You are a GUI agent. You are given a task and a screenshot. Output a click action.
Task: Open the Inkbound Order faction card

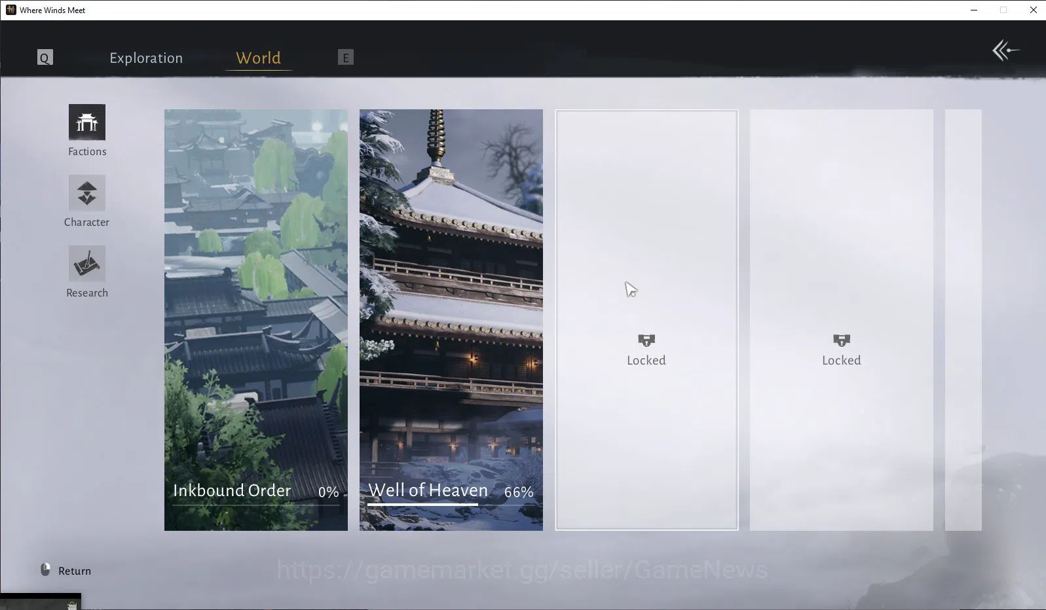pyautogui.click(x=256, y=320)
